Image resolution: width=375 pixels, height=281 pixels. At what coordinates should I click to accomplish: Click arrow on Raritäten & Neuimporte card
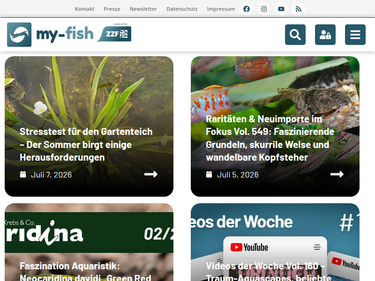coord(337,174)
